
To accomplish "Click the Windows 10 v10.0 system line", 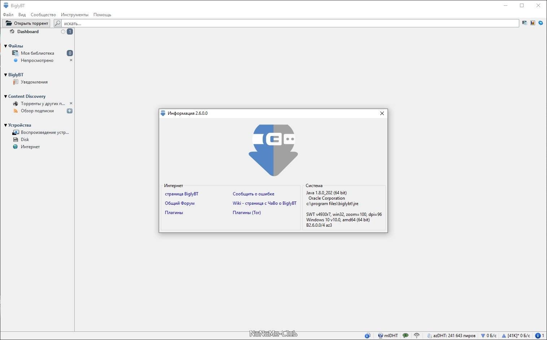I will [338, 220].
